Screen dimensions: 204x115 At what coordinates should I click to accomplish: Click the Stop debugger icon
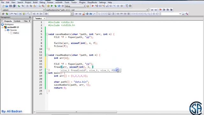point(122,6)
